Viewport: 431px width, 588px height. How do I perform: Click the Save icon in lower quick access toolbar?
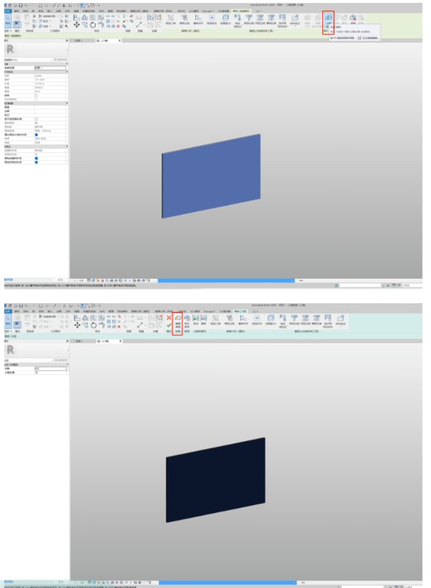[20, 306]
